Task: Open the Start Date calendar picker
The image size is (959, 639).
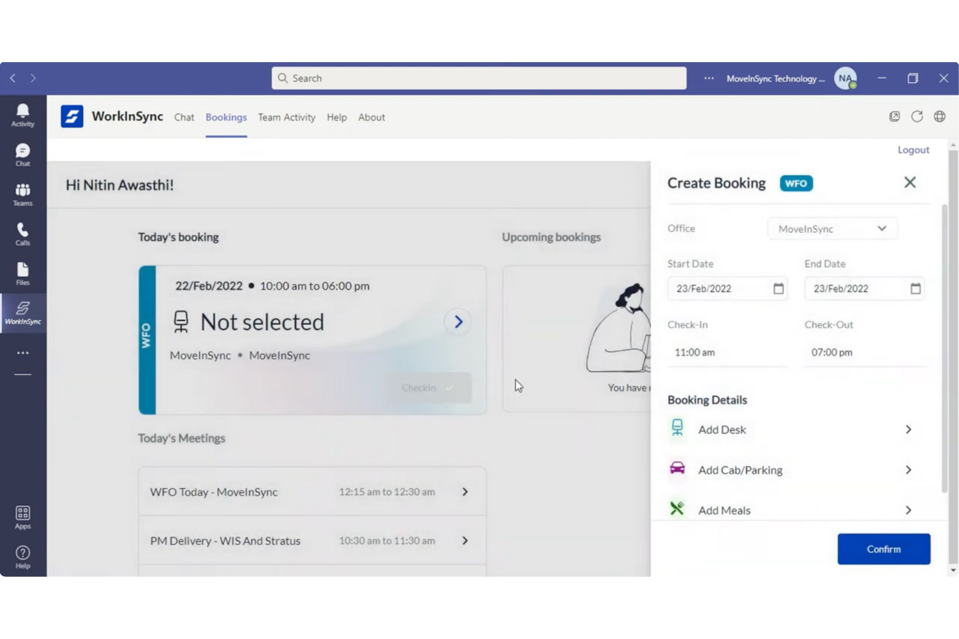Action: click(x=778, y=289)
